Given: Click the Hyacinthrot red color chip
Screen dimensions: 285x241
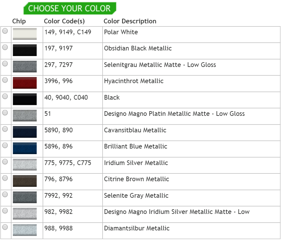Looking at the screenshot, I should click(x=25, y=83).
